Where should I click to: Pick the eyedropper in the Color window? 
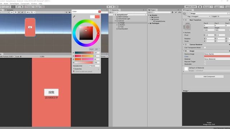click(x=74, y=16)
